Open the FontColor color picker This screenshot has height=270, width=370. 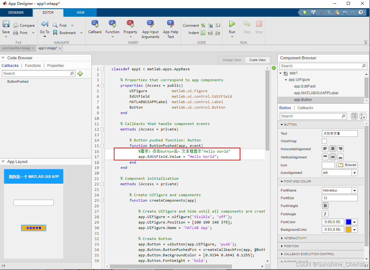[351, 222]
